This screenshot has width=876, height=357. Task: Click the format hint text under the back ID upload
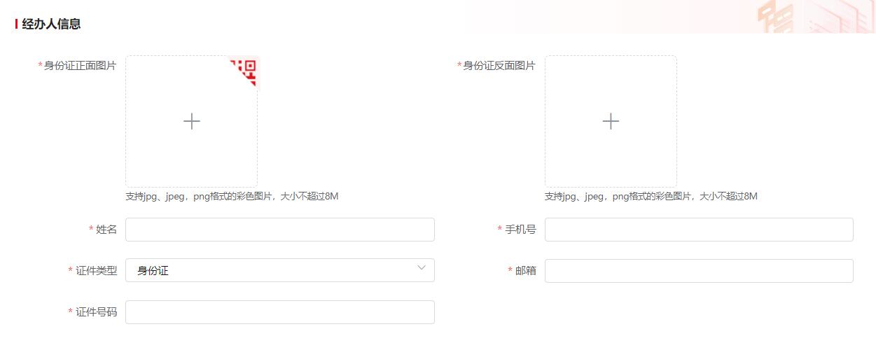[x=651, y=196]
